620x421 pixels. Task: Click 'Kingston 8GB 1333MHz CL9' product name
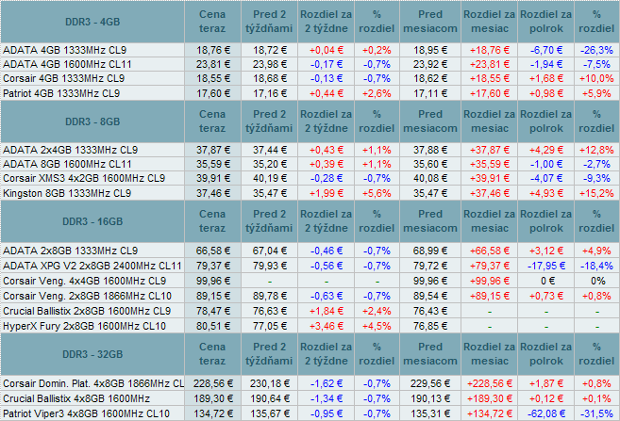[x=67, y=193]
